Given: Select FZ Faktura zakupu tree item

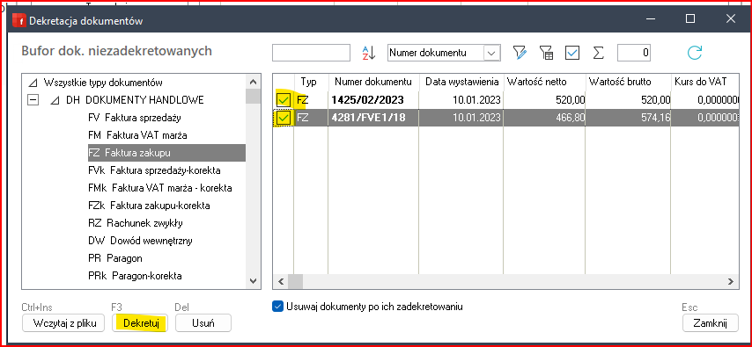Looking at the screenshot, I should [x=166, y=153].
